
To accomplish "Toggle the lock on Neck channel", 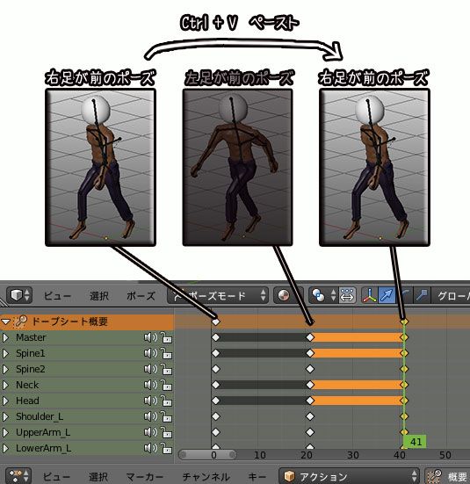I will click(167, 385).
